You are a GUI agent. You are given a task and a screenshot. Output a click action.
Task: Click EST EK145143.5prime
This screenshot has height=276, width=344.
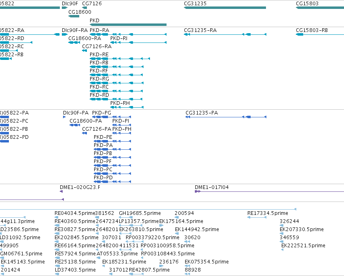coord(3,266)
